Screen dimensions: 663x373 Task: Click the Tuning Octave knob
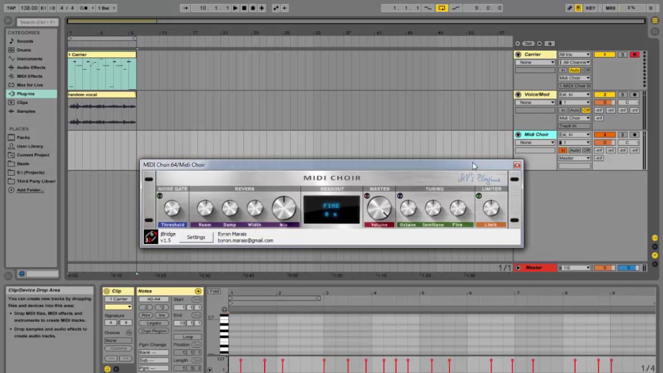[x=408, y=209]
